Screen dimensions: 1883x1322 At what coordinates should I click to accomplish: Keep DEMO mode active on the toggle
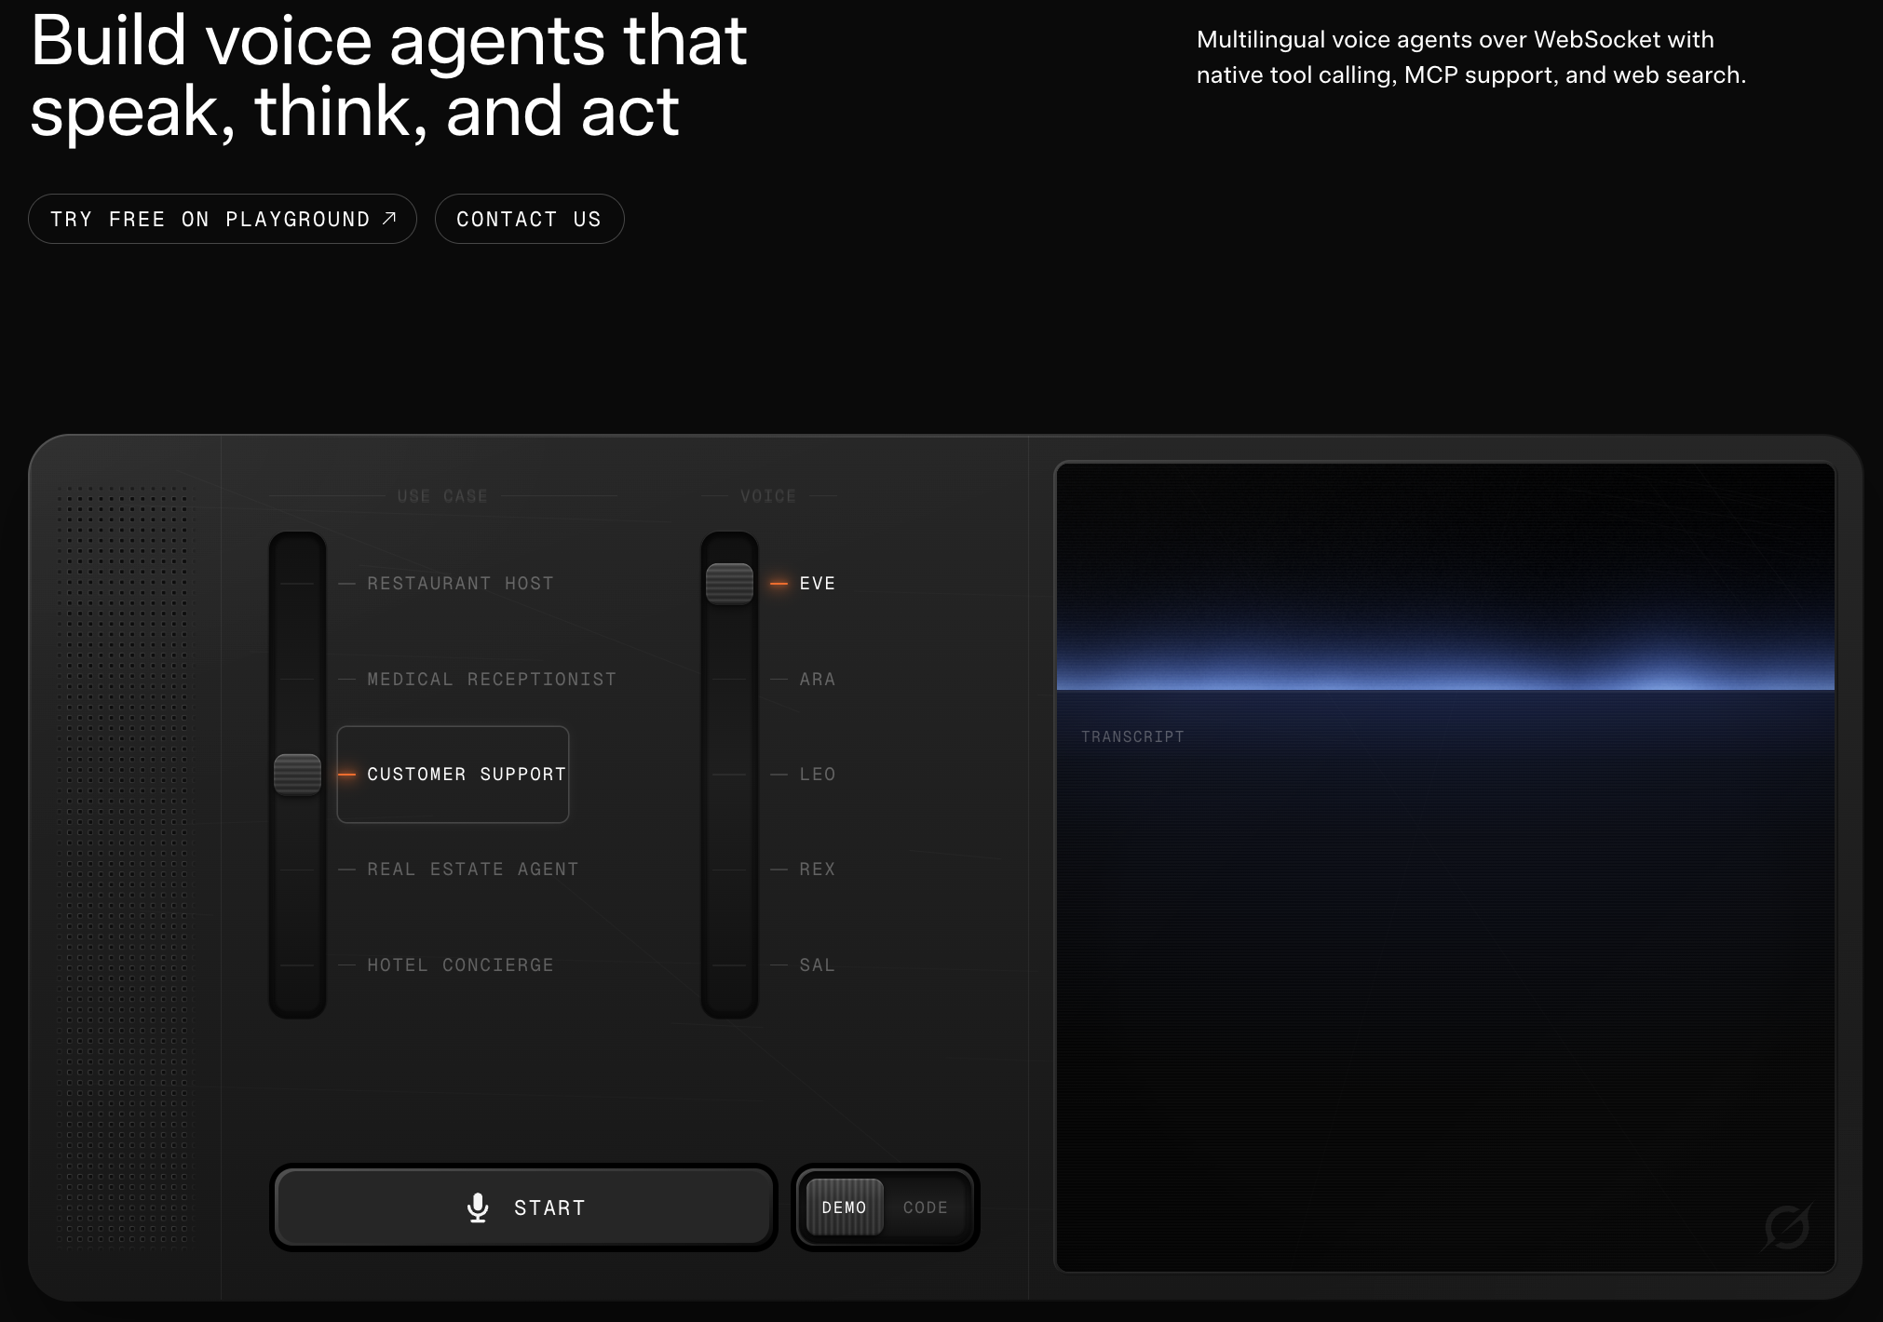[845, 1207]
